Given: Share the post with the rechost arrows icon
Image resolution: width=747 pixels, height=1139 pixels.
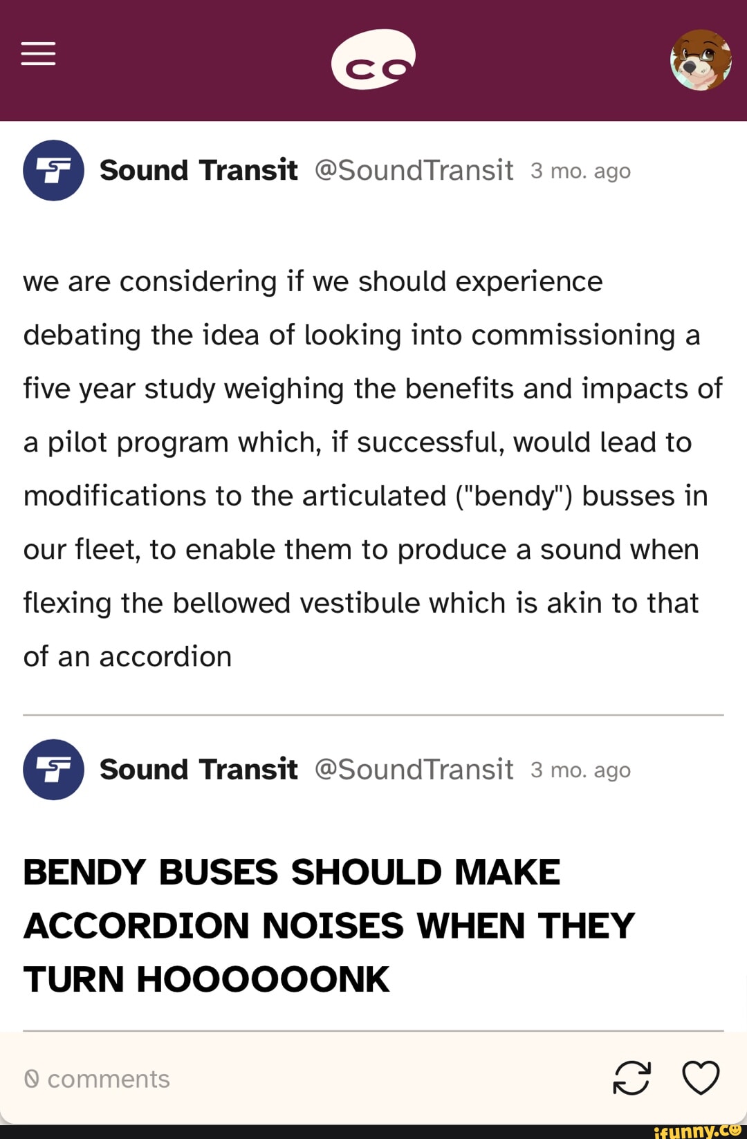Looking at the screenshot, I should point(631,1077).
